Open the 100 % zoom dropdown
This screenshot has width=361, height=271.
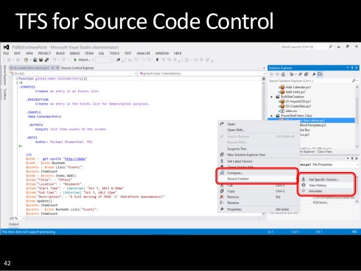[16, 218]
